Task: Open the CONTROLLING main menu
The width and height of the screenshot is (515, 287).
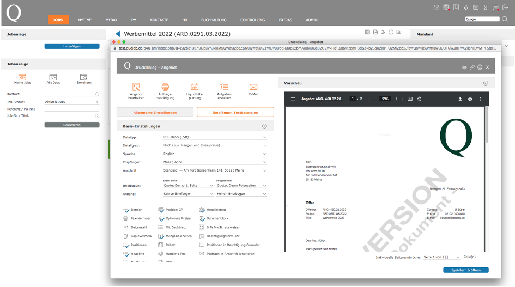Action: (x=252, y=20)
